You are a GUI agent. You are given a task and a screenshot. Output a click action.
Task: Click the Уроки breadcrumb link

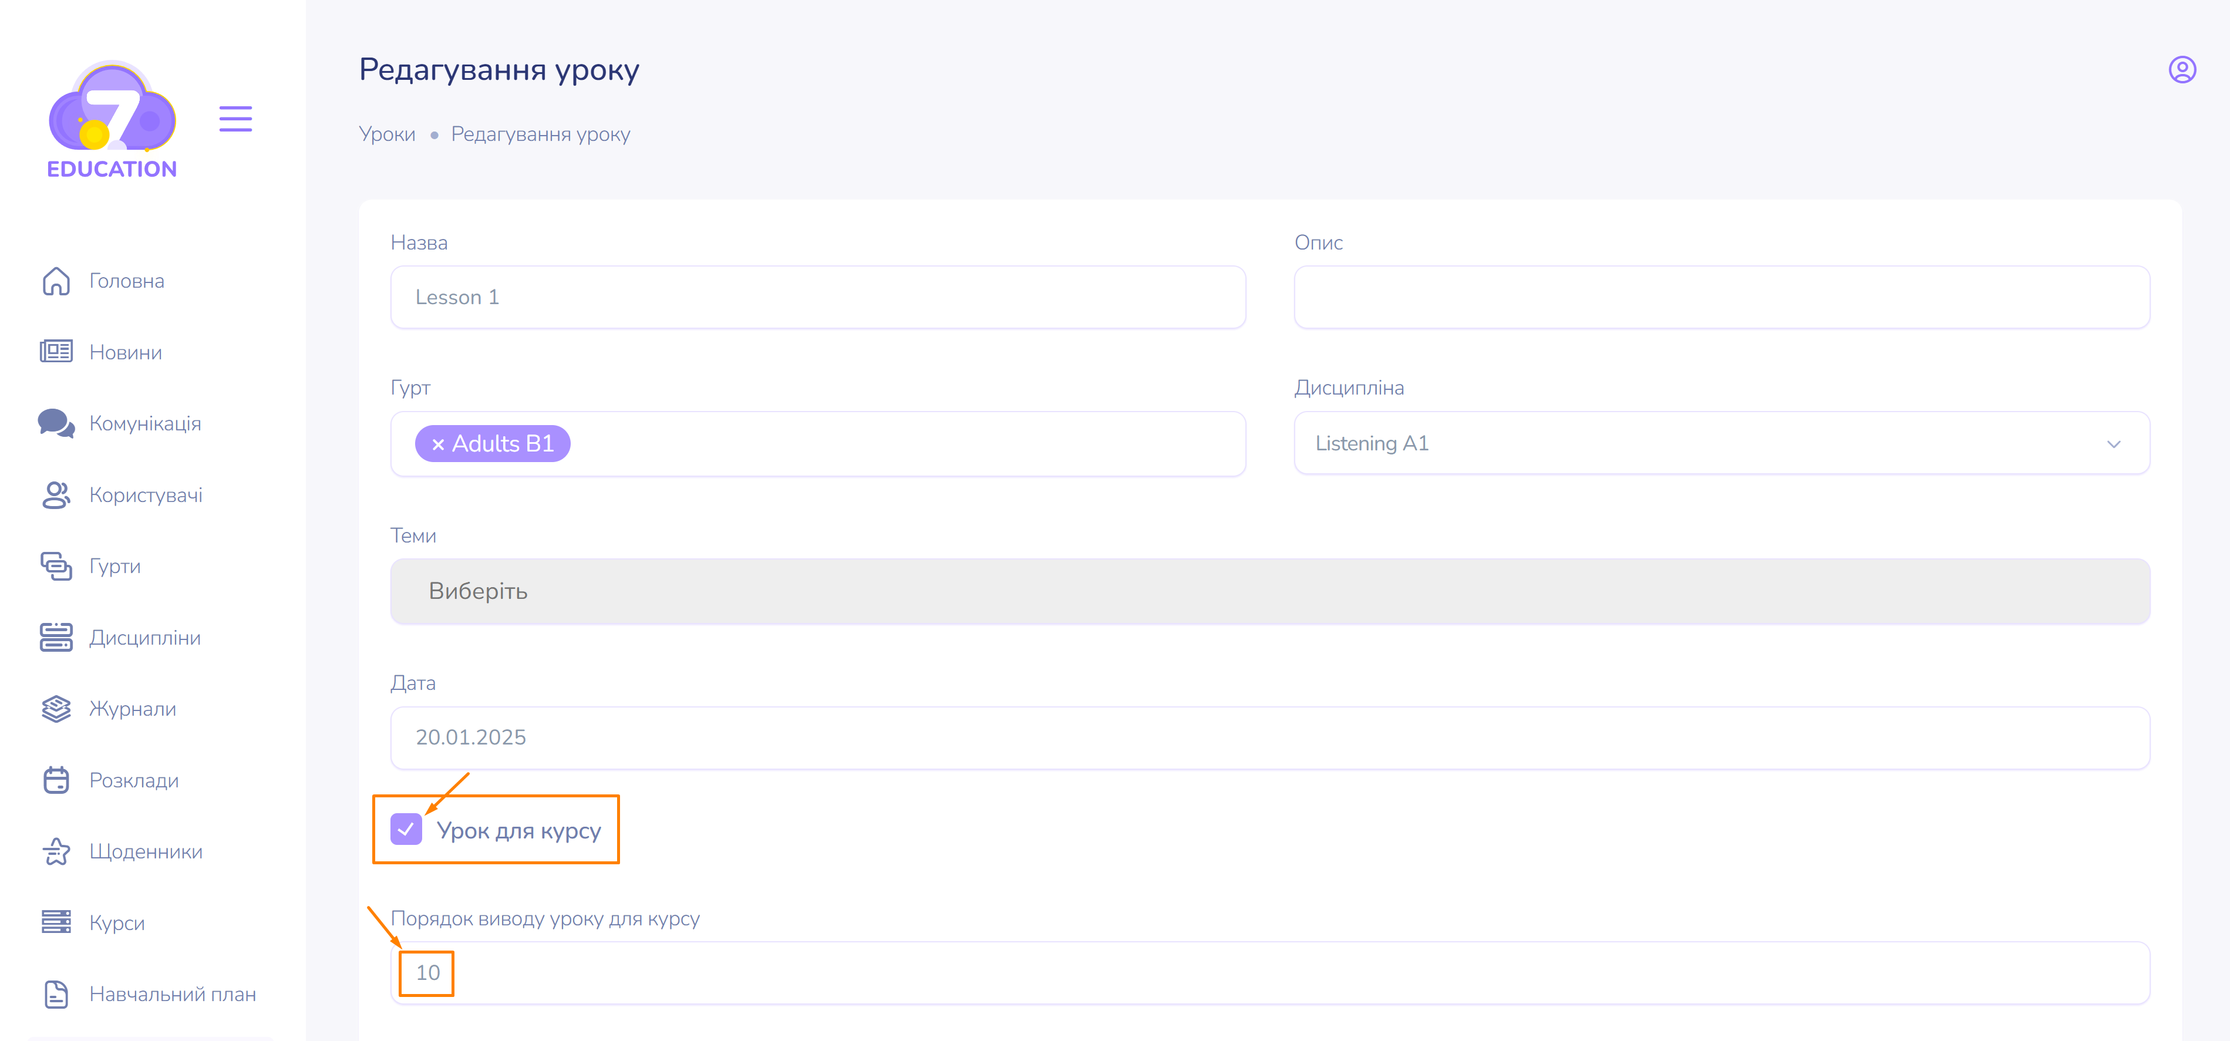(x=387, y=134)
